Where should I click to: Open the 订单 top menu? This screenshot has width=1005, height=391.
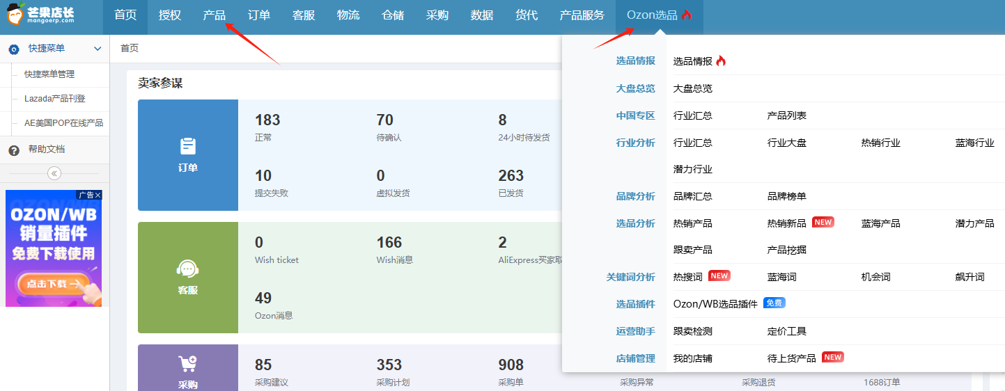point(259,15)
